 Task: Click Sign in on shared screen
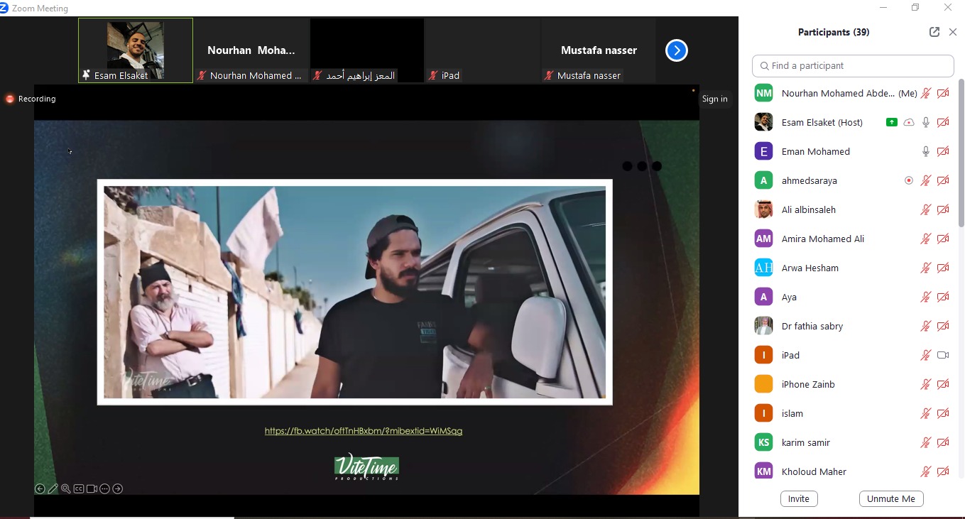(x=714, y=99)
